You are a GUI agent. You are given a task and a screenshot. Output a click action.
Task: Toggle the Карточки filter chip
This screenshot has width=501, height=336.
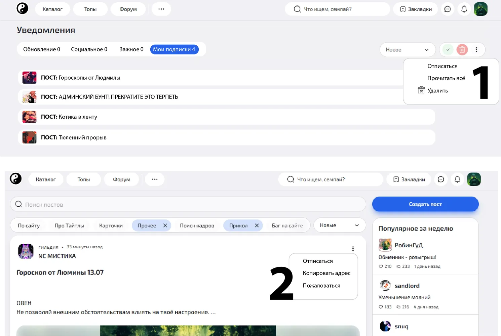[x=111, y=225]
